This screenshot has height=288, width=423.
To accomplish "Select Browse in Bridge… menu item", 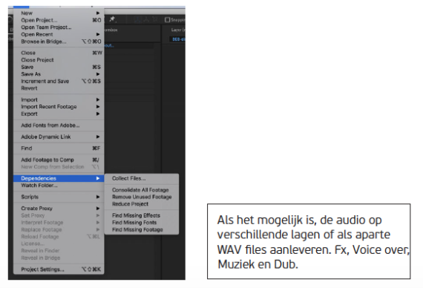I will (59, 42).
